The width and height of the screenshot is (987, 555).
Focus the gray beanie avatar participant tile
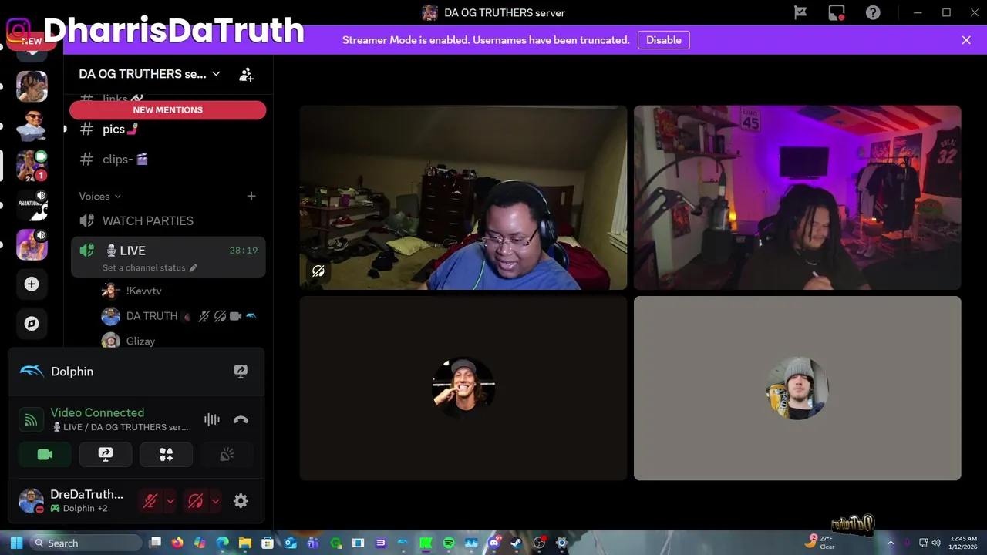(x=797, y=388)
